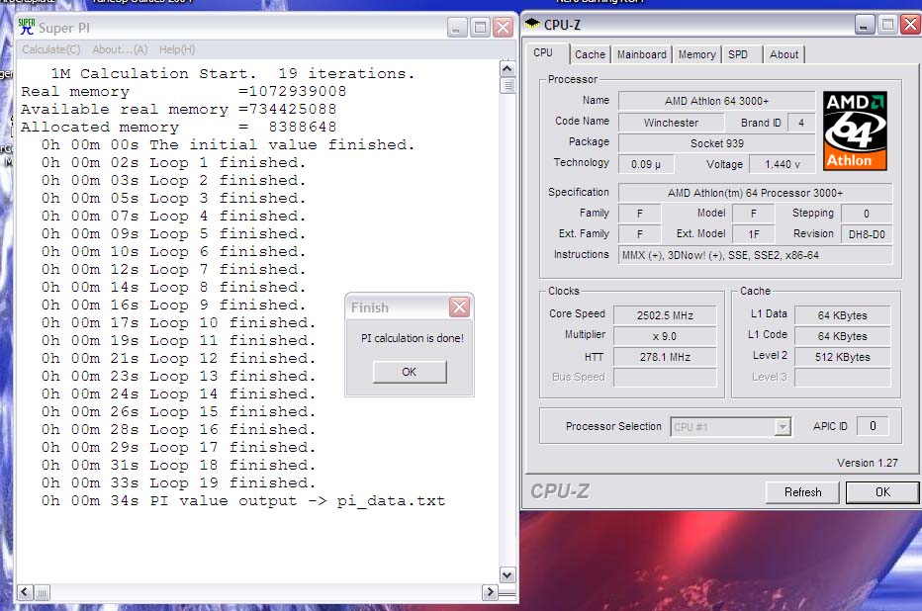Click the Core Speed value 2502.5 MHz

pyautogui.click(x=665, y=315)
